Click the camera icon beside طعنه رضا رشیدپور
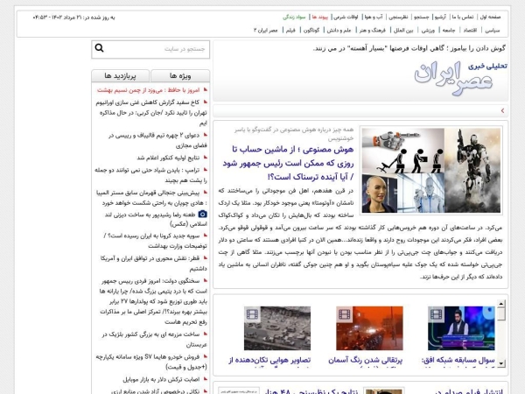This screenshot has width=525, height=394. 203,214
